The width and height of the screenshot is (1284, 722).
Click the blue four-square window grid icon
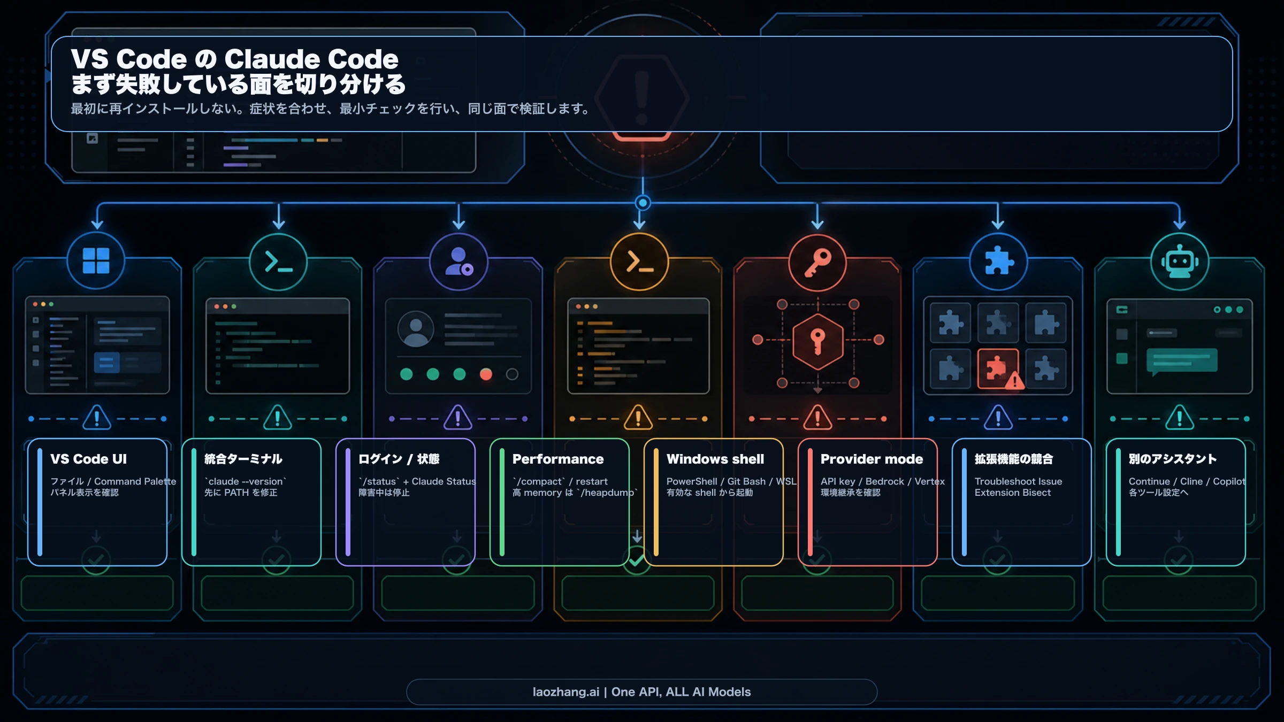96,261
